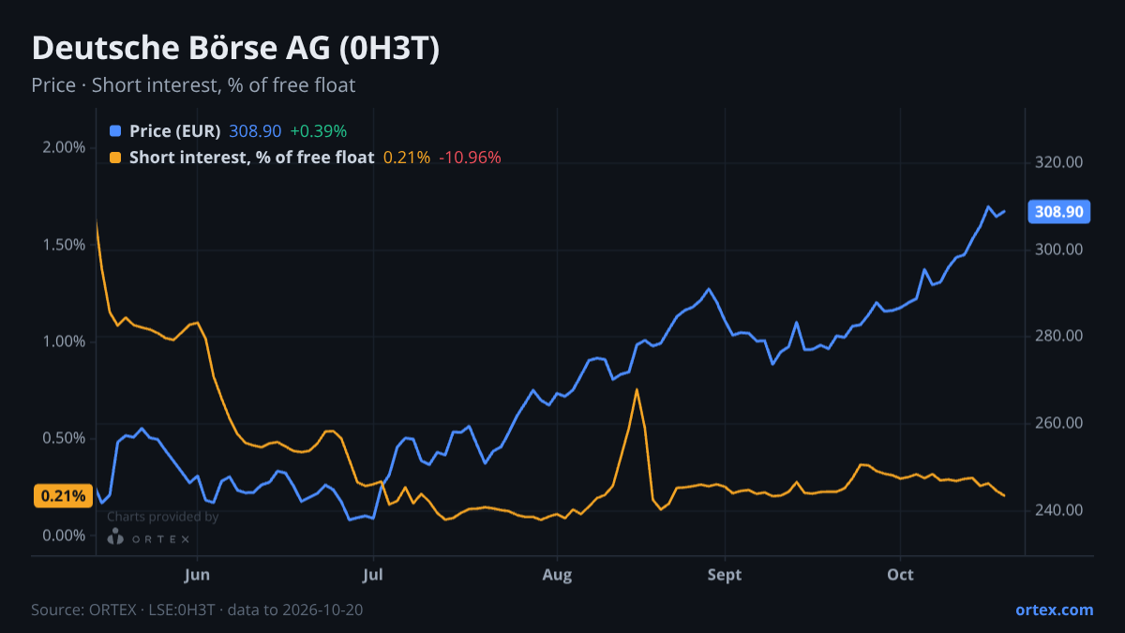1125x633 pixels.
Task: Click the 1.50% left axis label
Action: point(65,245)
